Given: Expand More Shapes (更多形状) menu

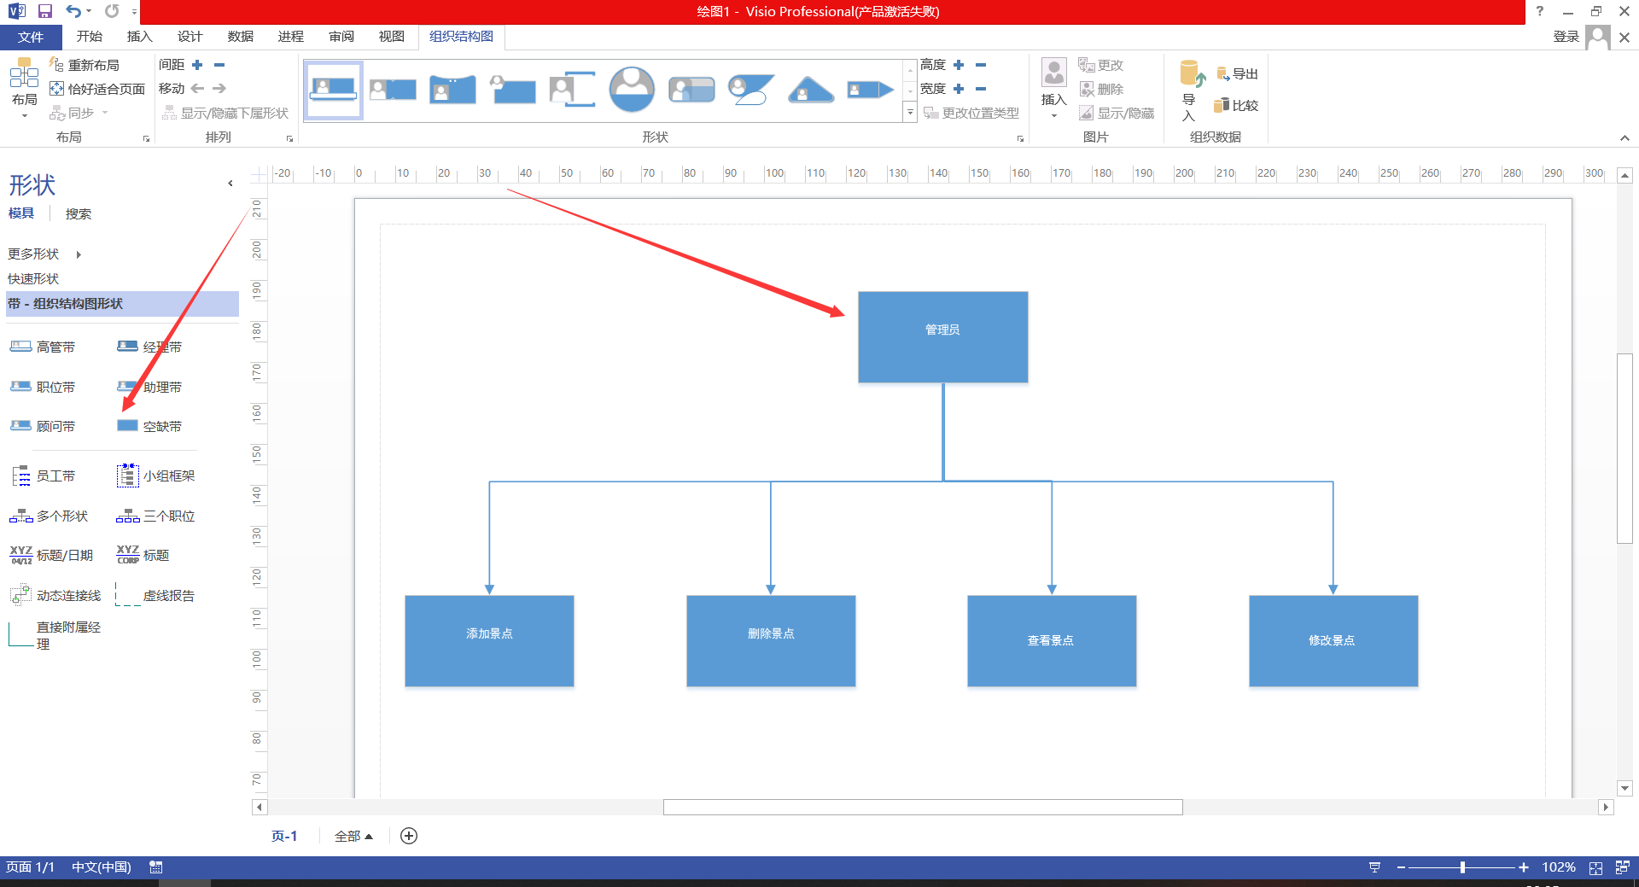Looking at the screenshot, I should (x=44, y=254).
